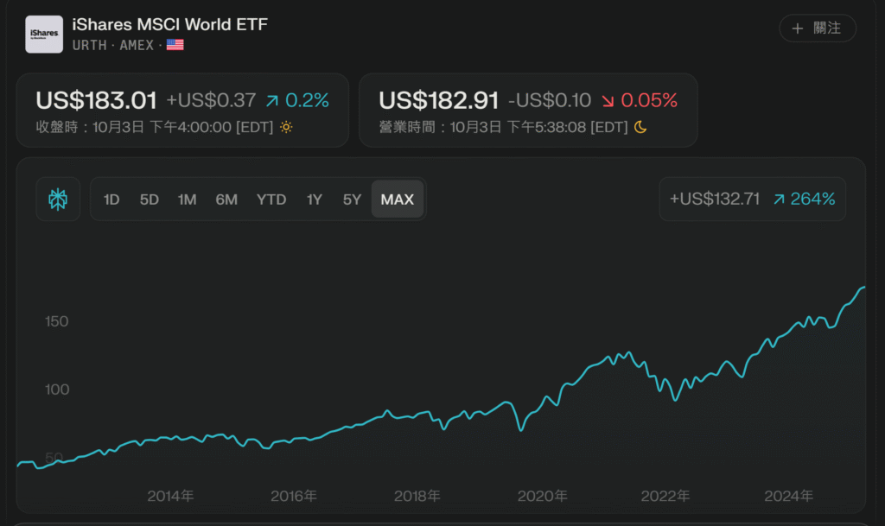Screen dimensions: 885x526
Task: Select the MAX range tab
Action: pyautogui.click(x=398, y=200)
